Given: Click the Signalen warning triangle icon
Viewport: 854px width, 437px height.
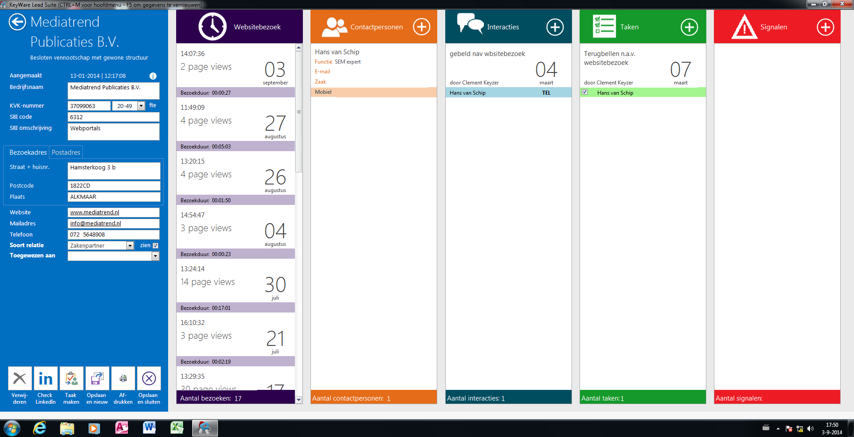Looking at the screenshot, I should (x=744, y=27).
